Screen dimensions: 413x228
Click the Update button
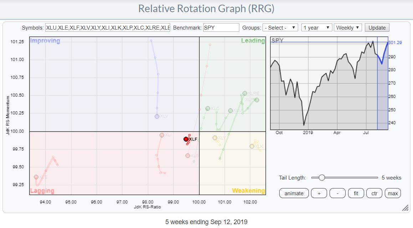coord(377,28)
